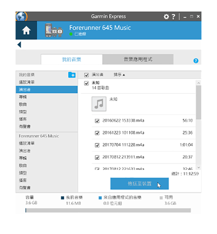The height and width of the screenshot is (234, 217).
Task: Select 演出者 under 我的音樂
Action: (x=47, y=90)
